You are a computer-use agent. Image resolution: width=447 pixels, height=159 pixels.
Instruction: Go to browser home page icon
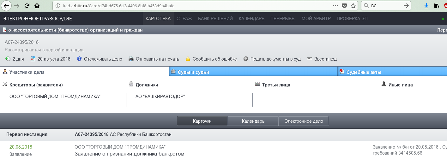[37, 6]
